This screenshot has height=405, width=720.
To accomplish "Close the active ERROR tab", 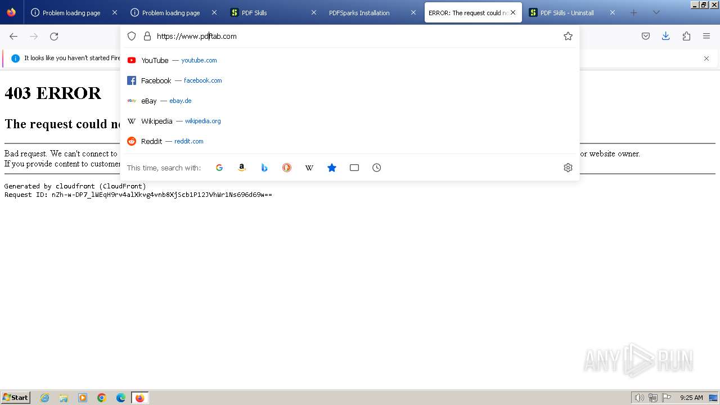I will point(512,12).
